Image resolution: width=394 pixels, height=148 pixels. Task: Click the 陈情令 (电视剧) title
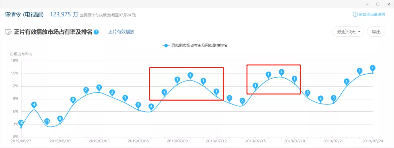click(x=24, y=15)
